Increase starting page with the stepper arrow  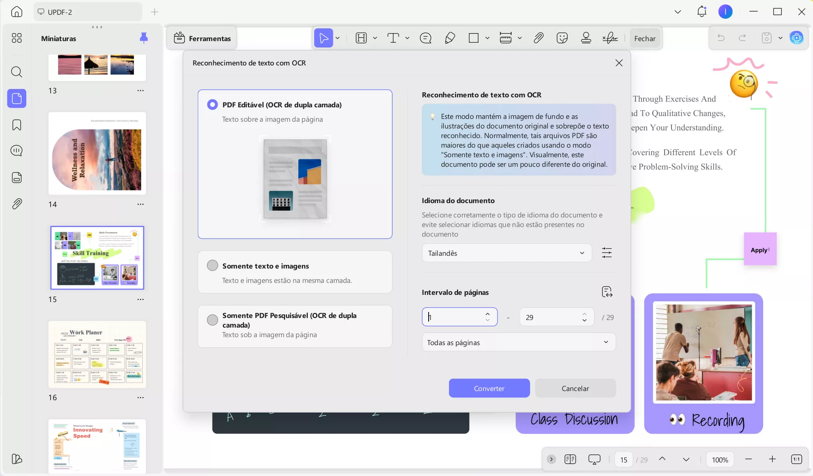click(488, 314)
